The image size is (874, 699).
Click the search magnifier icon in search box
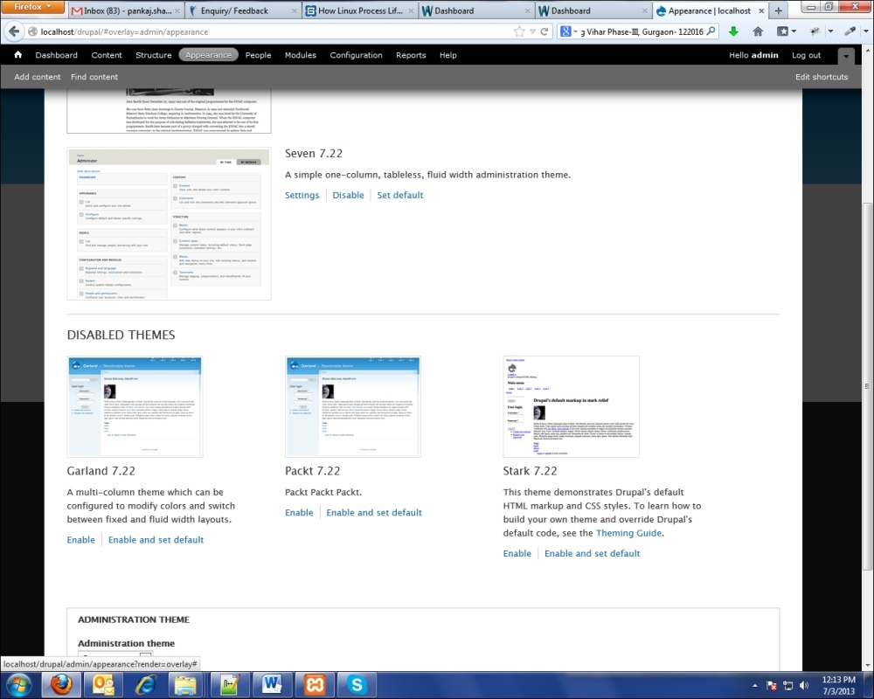(711, 31)
